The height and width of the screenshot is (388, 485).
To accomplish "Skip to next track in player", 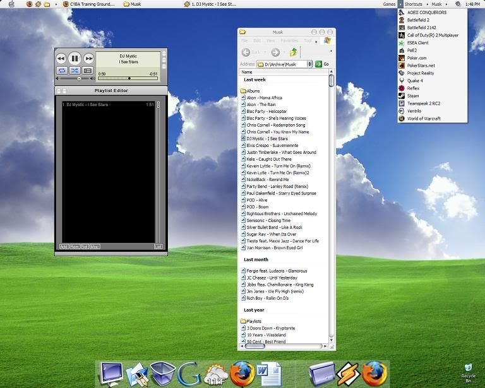I will click(88, 59).
